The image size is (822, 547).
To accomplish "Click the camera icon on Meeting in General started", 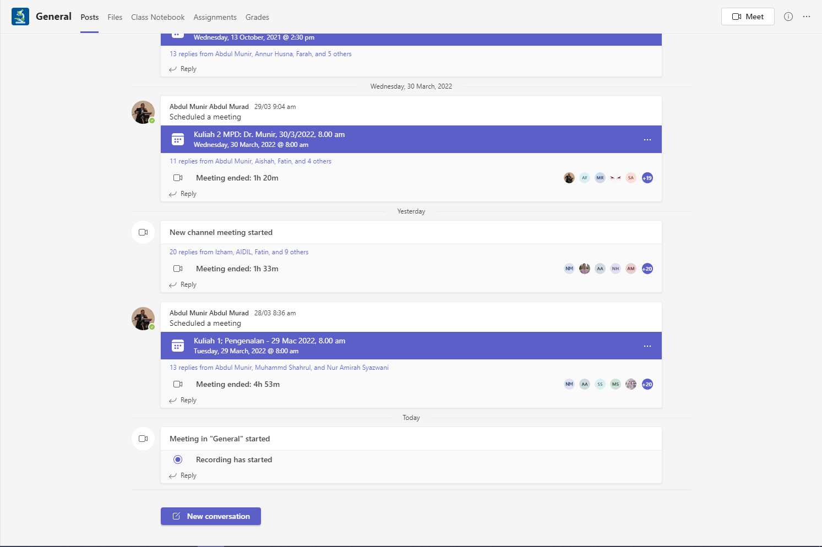I will (x=143, y=438).
